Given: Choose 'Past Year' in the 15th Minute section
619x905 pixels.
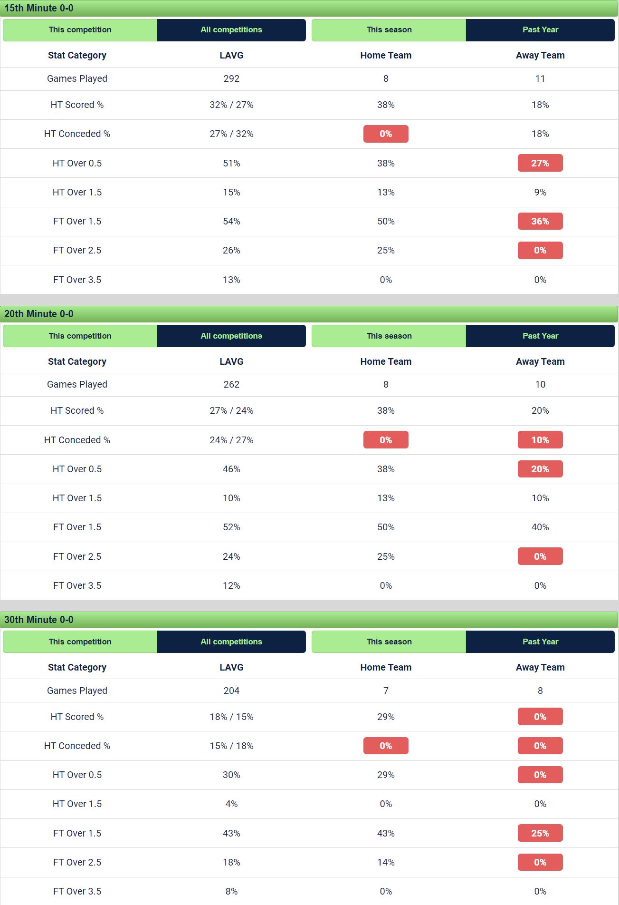Looking at the screenshot, I should [x=540, y=30].
